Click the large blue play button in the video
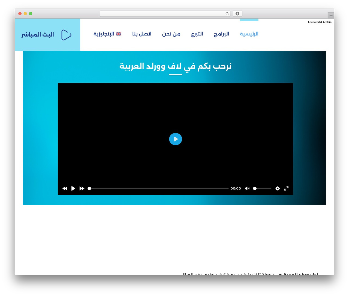 (176, 139)
